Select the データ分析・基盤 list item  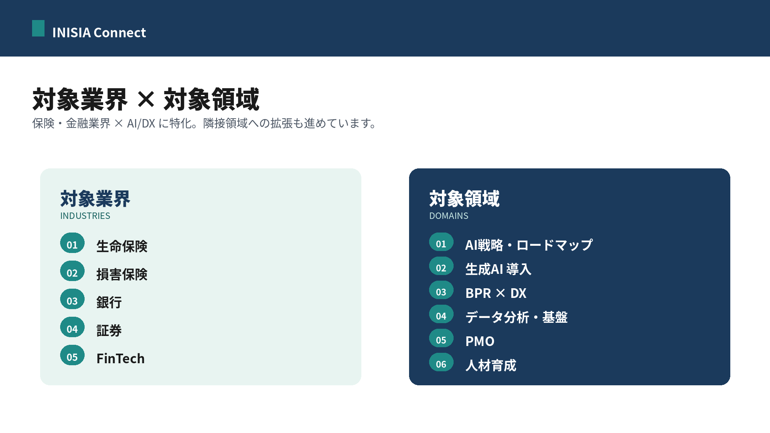(x=517, y=317)
